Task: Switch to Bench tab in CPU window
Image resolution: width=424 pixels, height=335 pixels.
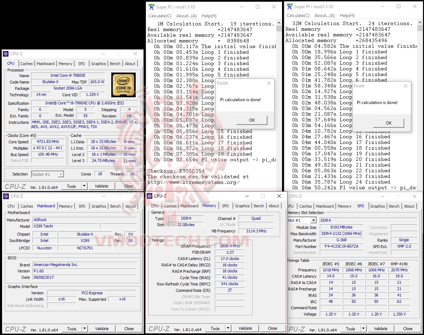Action: (115, 64)
